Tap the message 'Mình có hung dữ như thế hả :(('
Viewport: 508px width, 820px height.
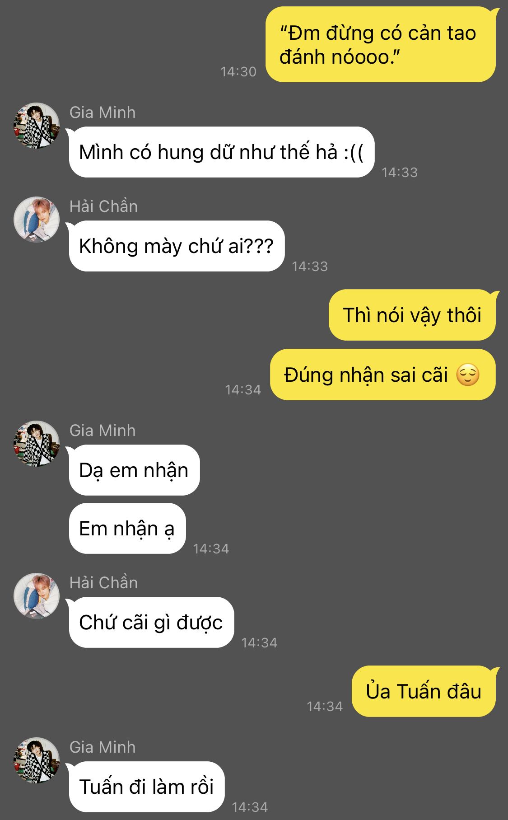[x=222, y=152]
